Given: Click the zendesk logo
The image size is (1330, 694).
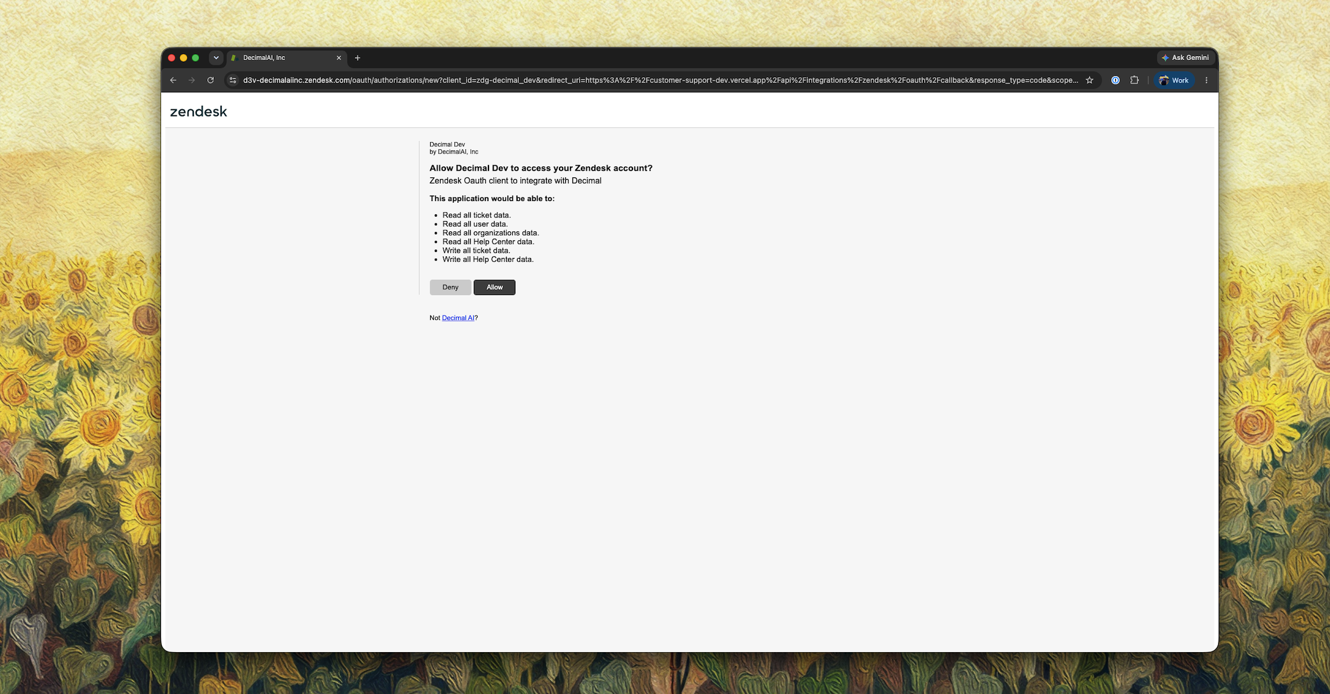Looking at the screenshot, I should [199, 111].
